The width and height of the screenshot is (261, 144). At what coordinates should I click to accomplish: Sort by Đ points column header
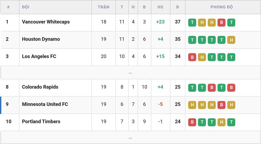point(177,7)
